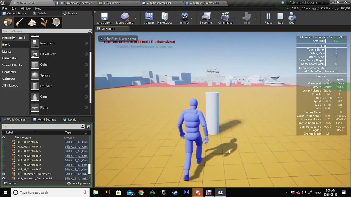The height and width of the screenshot is (197, 351).
Task: Click the Sphere shape icon
Action: pyautogui.click(x=35, y=75)
